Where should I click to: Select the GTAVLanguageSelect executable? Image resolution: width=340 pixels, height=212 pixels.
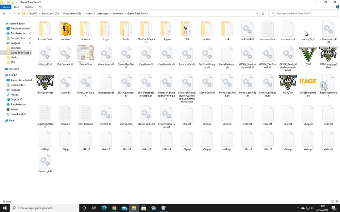pyautogui.click(x=328, y=54)
